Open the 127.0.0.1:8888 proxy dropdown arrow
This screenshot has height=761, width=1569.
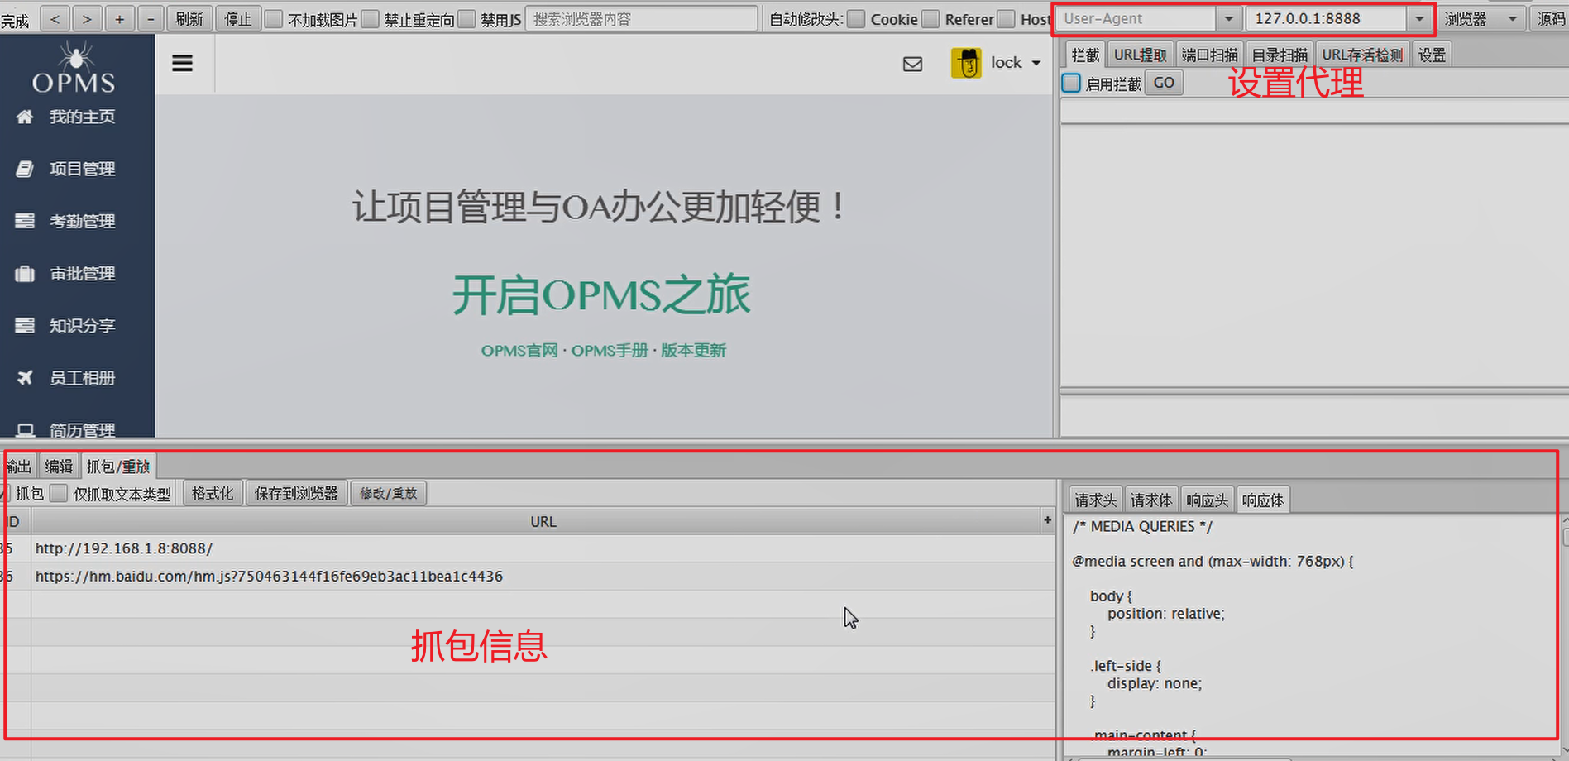pos(1420,18)
